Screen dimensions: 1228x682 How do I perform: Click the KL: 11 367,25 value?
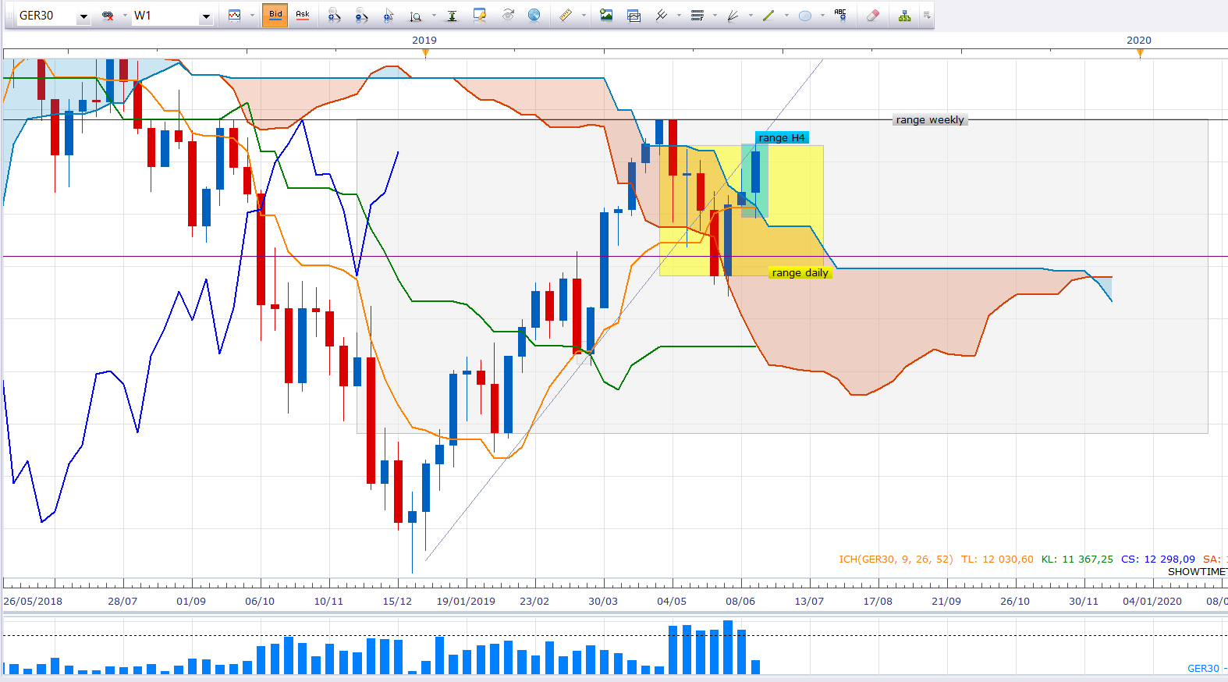(x=1077, y=559)
